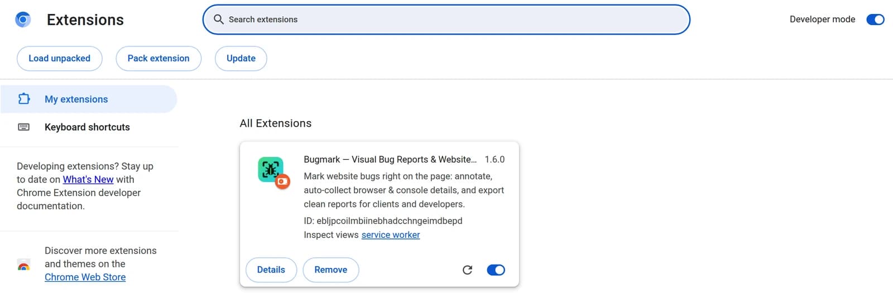Turn off Developer mode toggle
The image size is (893, 293).
(x=875, y=20)
